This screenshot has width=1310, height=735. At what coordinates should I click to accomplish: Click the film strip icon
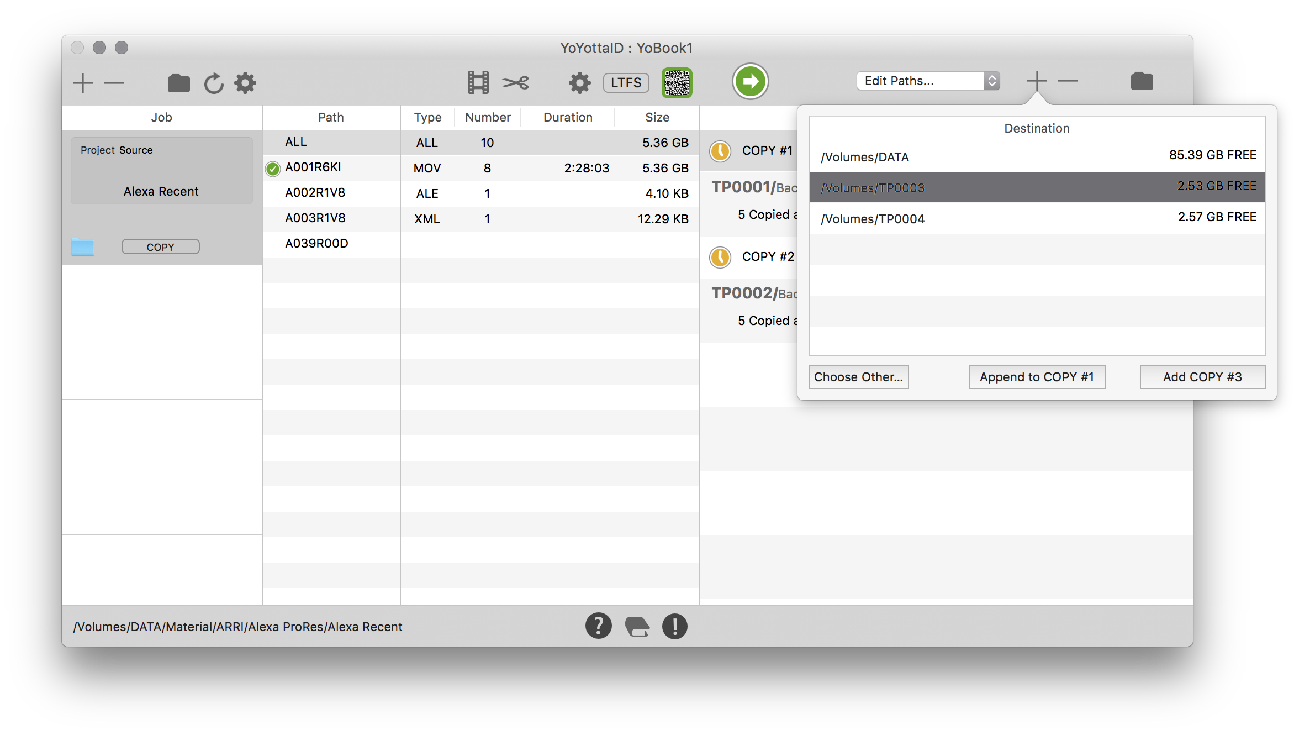click(x=478, y=82)
